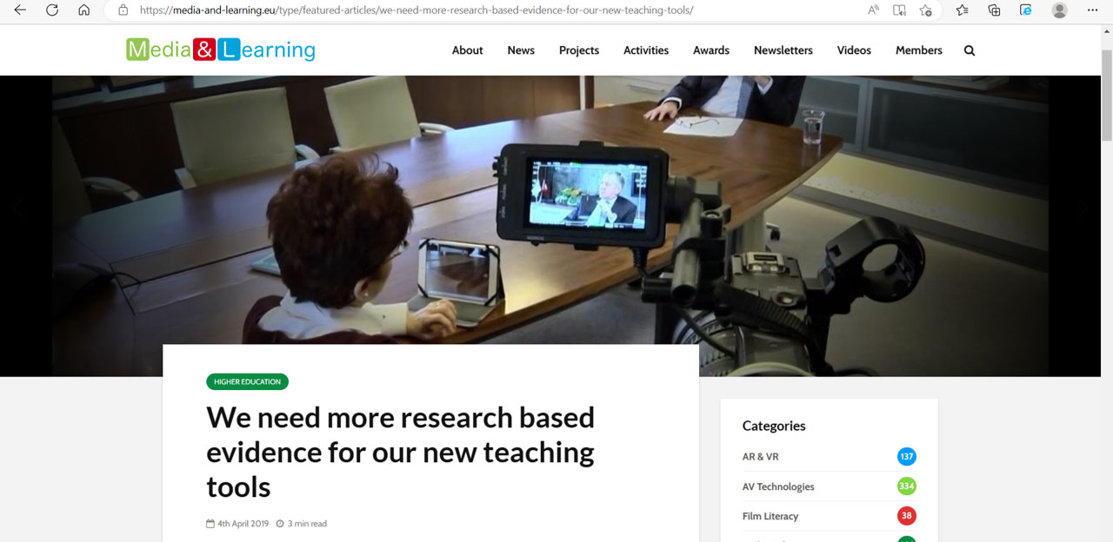Screen dimensions: 1113x542
Task: Open browser Settings and more menu
Action: (x=1093, y=10)
